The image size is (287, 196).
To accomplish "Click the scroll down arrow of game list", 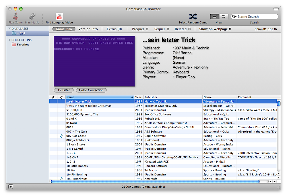I will click(x=279, y=177).
